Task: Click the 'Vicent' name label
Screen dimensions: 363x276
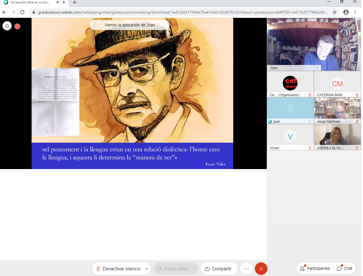Action: tap(274, 148)
